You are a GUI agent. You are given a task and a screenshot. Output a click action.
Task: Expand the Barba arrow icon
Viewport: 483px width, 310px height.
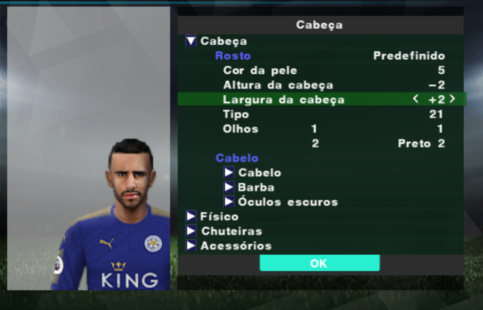(229, 187)
